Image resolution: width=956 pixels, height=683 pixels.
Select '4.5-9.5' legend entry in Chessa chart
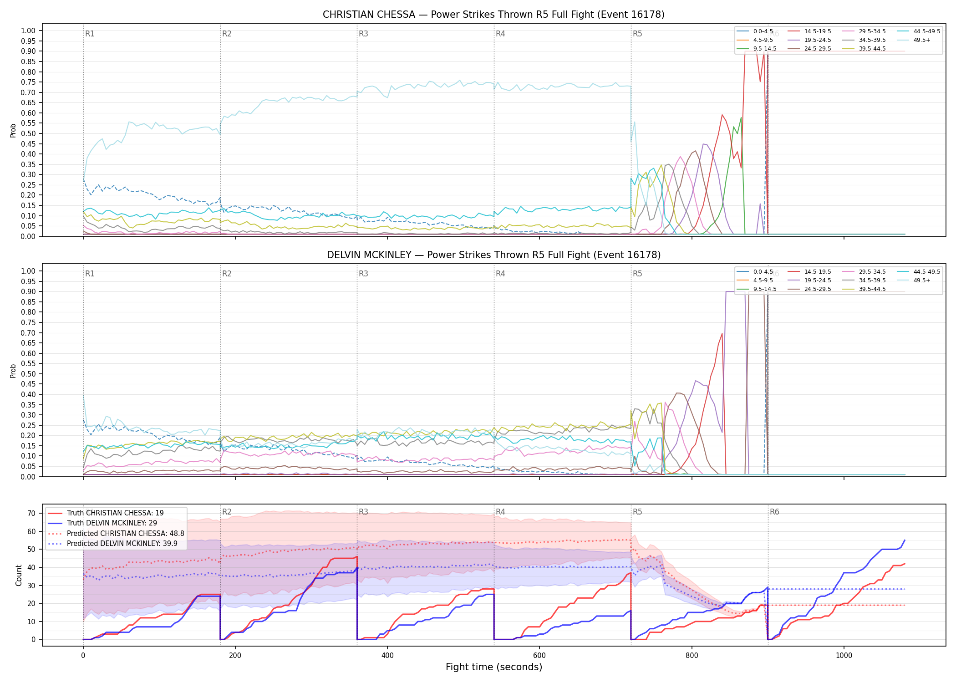pyautogui.click(x=755, y=40)
